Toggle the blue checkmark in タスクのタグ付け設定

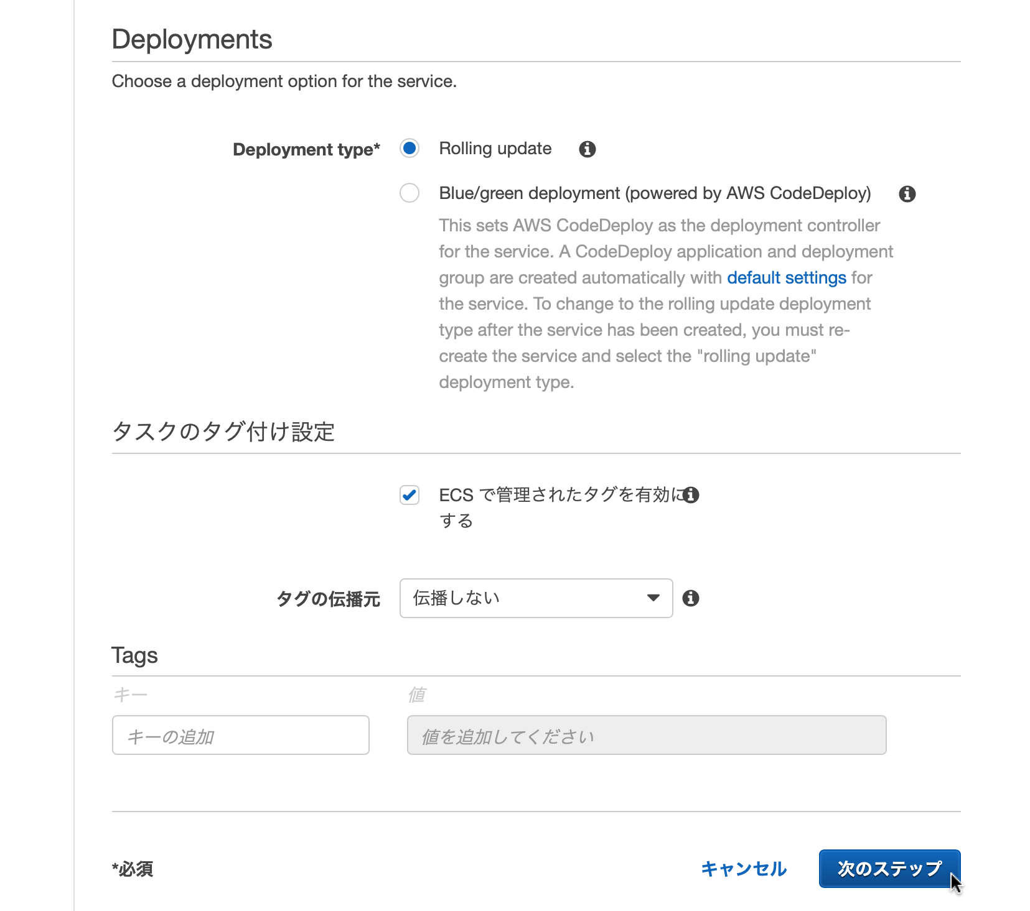coord(409,495)
